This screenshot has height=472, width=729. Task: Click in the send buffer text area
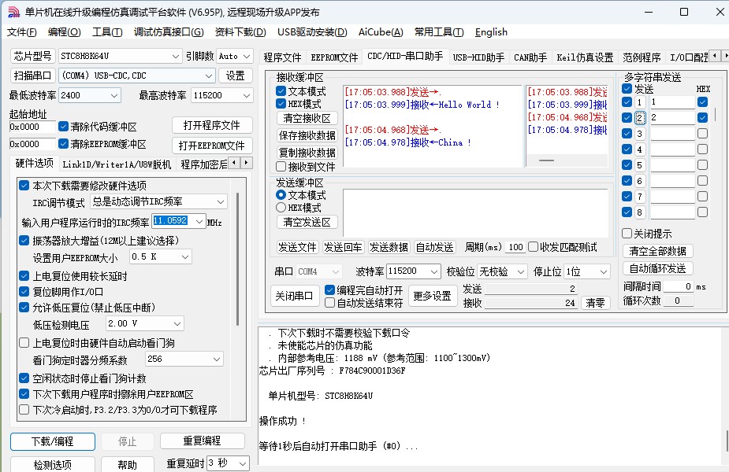(x=475, y=212)
